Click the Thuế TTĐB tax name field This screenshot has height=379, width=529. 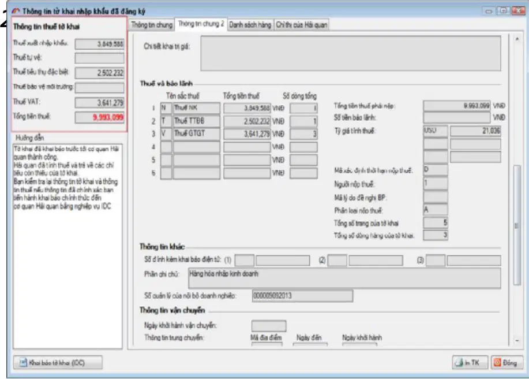tap(197, 121)
